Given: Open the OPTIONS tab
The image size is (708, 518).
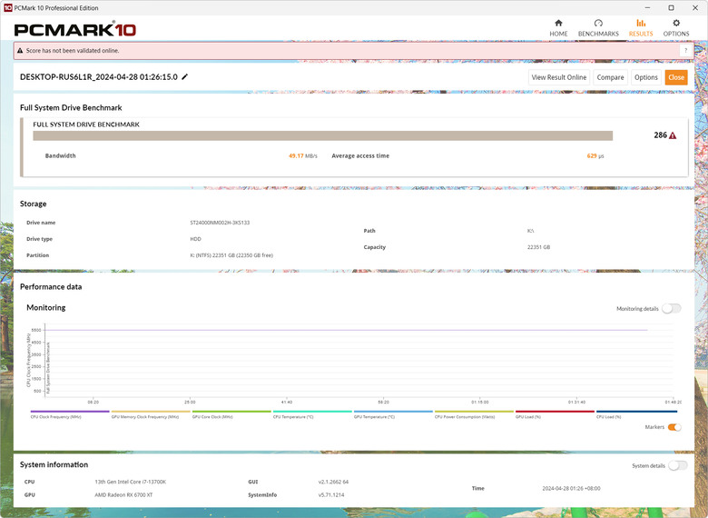Looking at the screenshot, I should click(x=676, y=28).
